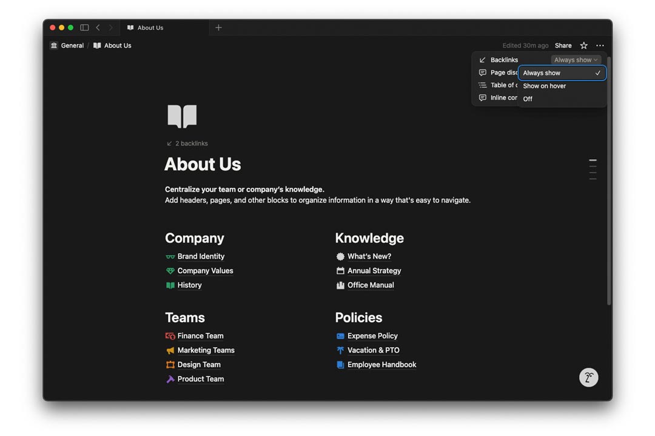The width and height of the screenshot is (655, 436).
Task: Open the Employee Handbook page link
Action: (381, 365)
